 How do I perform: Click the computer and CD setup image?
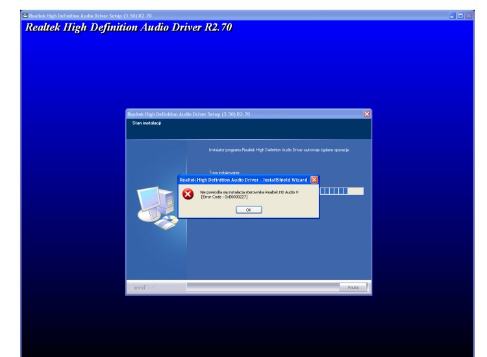click(158, 208)
